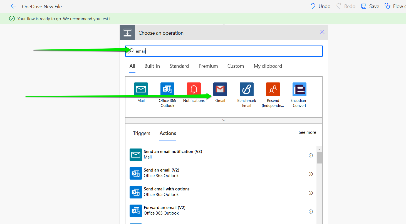Select Send an email notification (V3) action
The height and width of the screenshot is (224, 406).
(221, 154)
